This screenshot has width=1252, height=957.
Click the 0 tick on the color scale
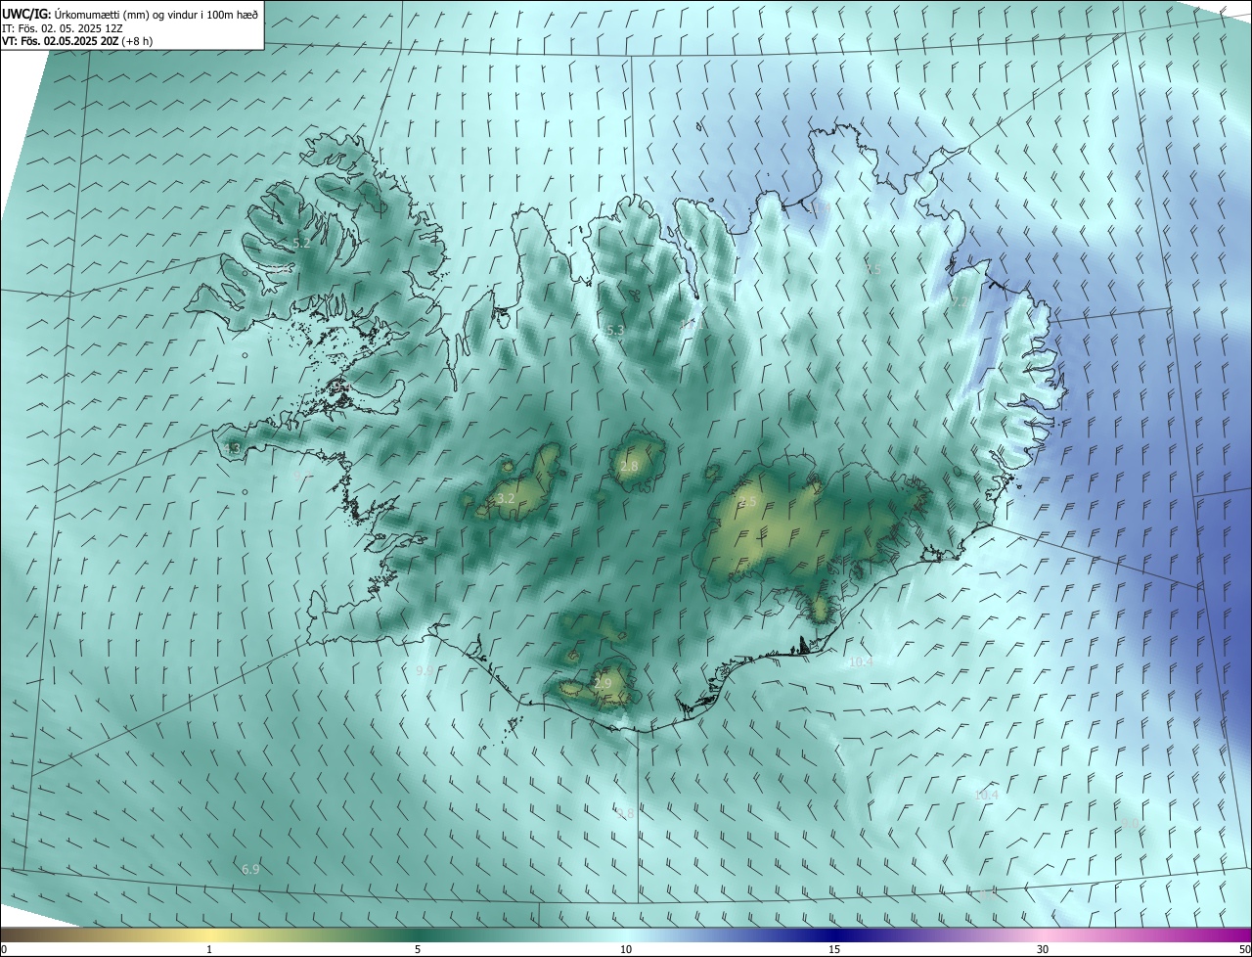pyautogui.click(x=4, y=949)
